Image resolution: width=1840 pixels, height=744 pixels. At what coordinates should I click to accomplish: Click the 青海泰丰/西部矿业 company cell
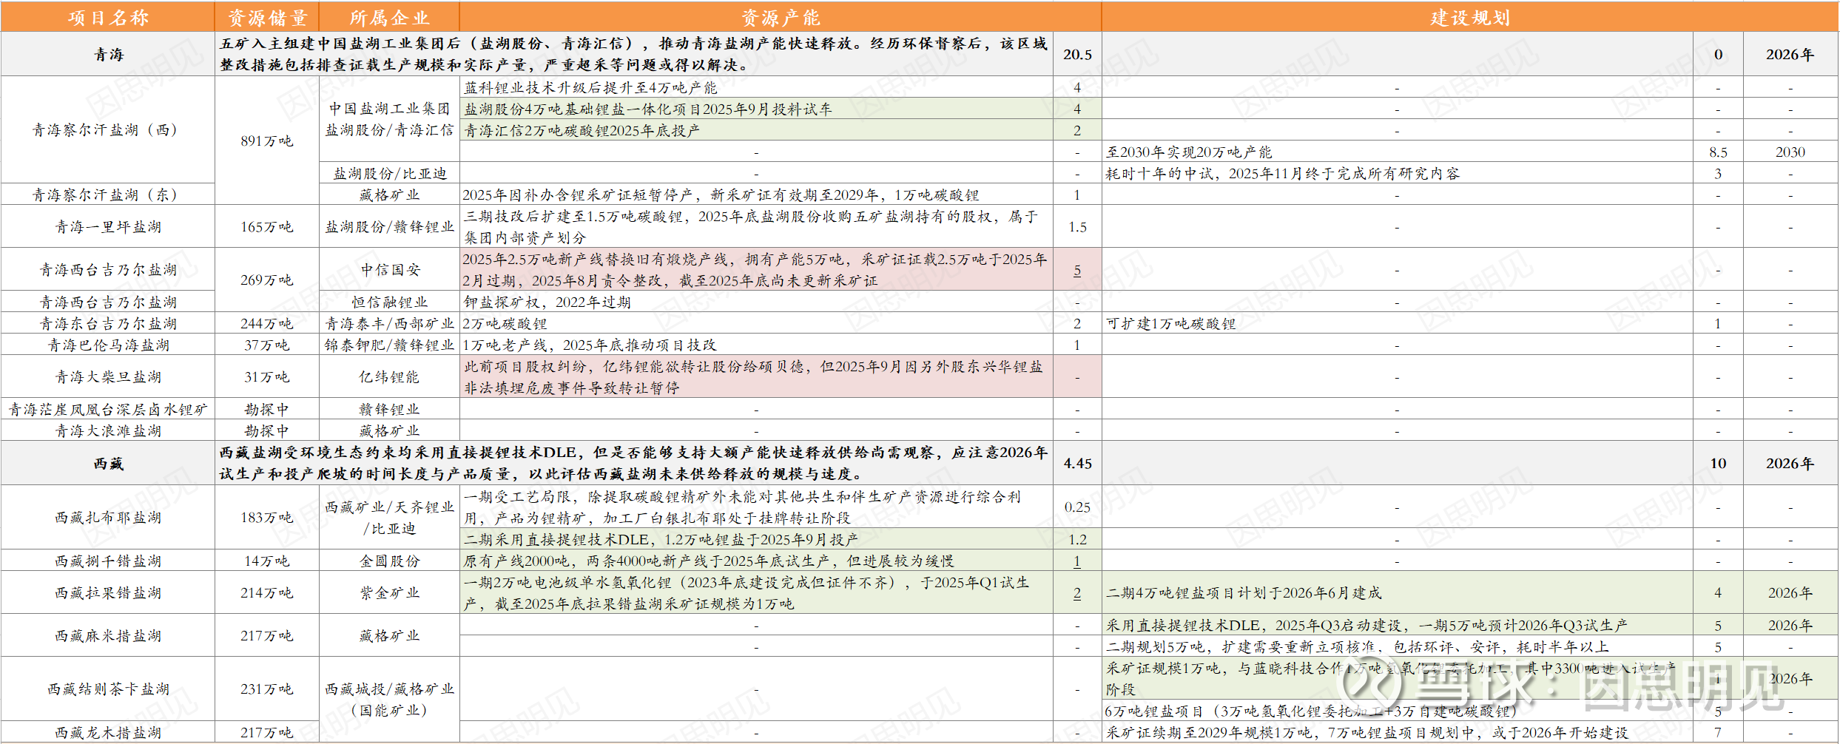pos(389,323)
